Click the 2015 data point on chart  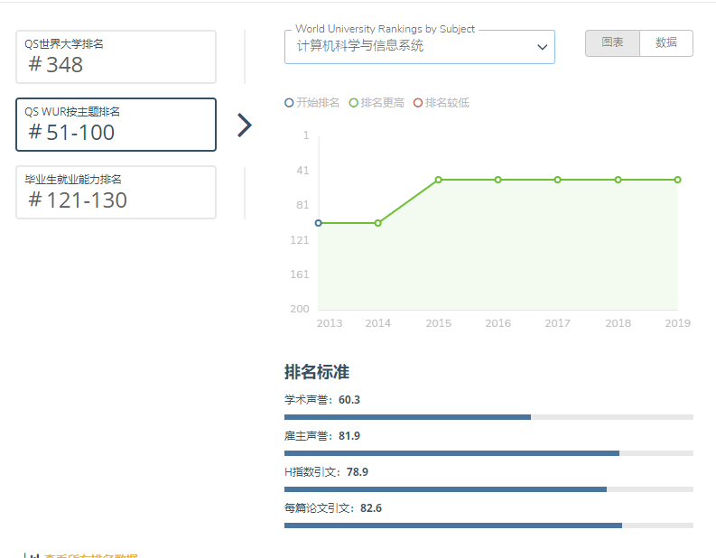pos(438,180)
